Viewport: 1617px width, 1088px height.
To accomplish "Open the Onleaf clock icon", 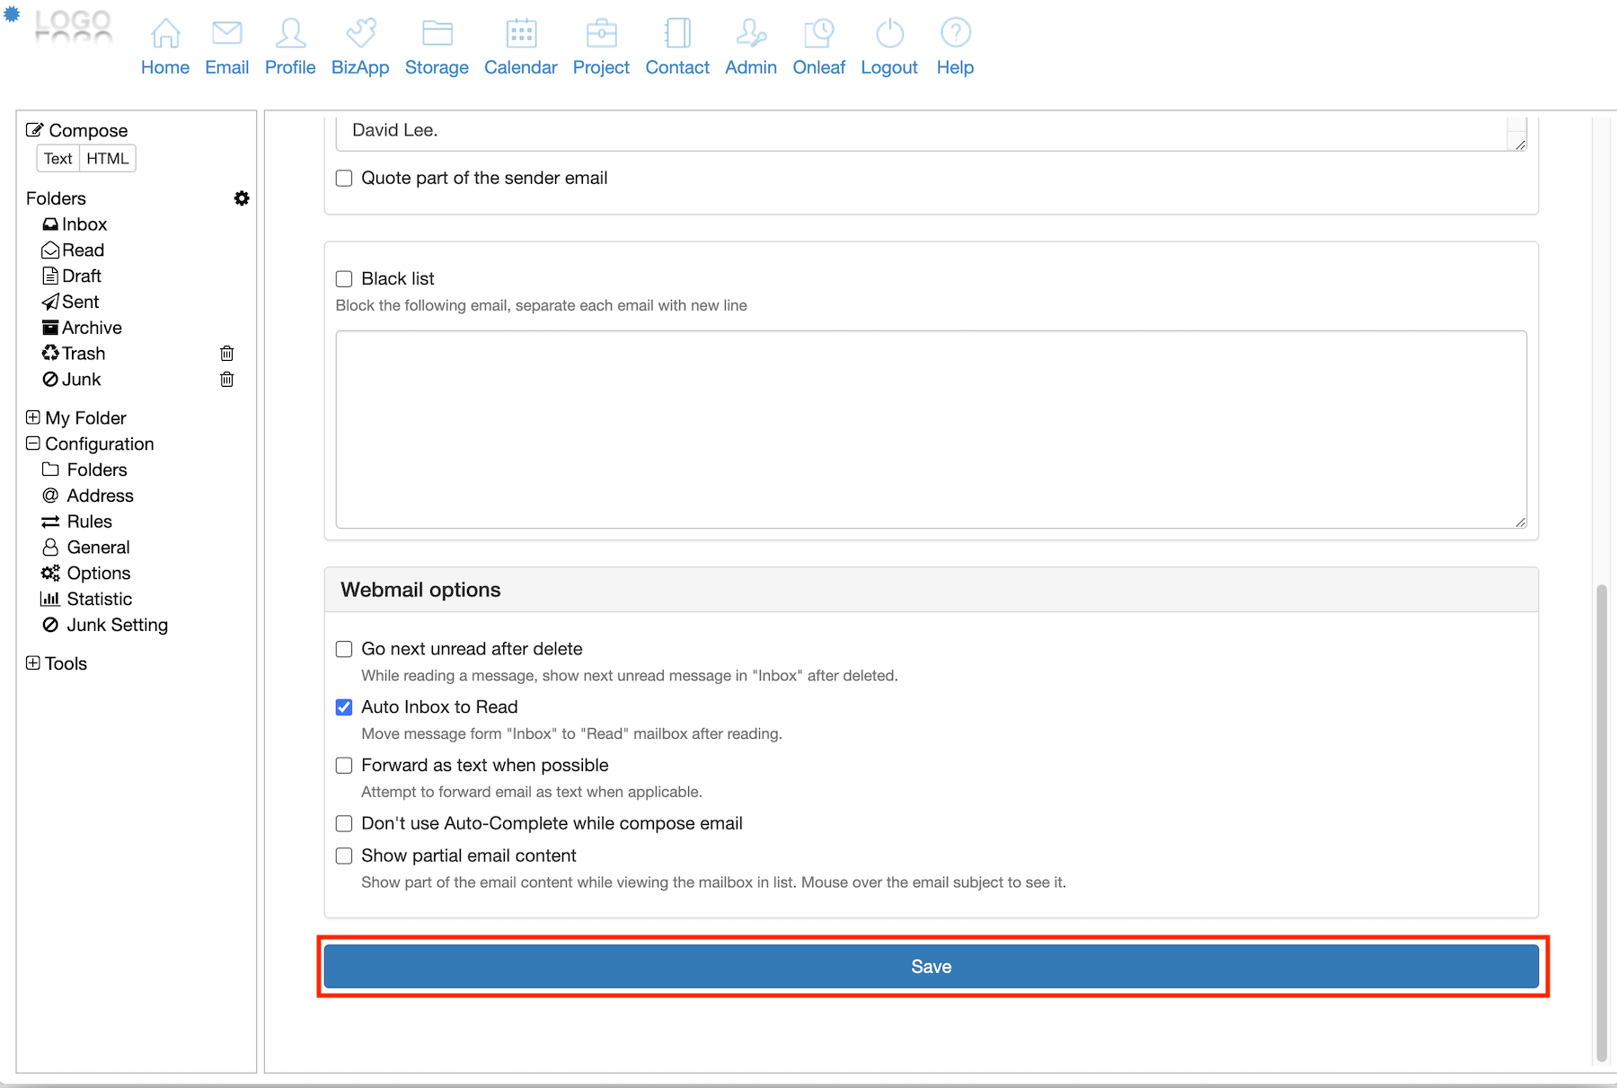I will (818, 34).
